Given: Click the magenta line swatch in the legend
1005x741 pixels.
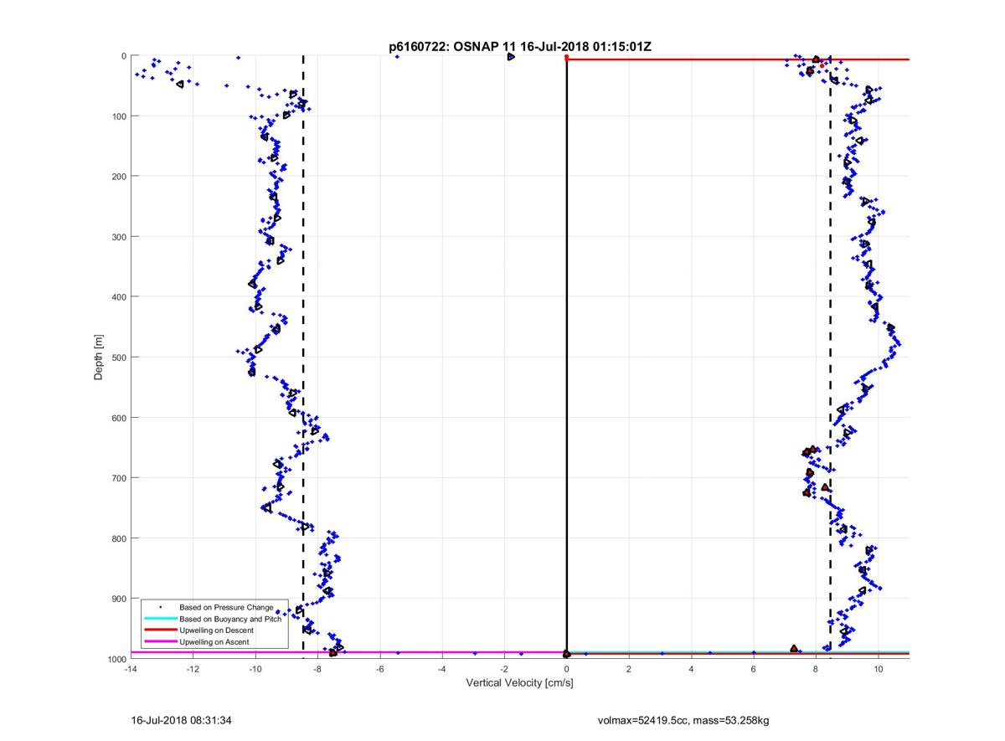Looking at the screenshot, I should 160,641.
